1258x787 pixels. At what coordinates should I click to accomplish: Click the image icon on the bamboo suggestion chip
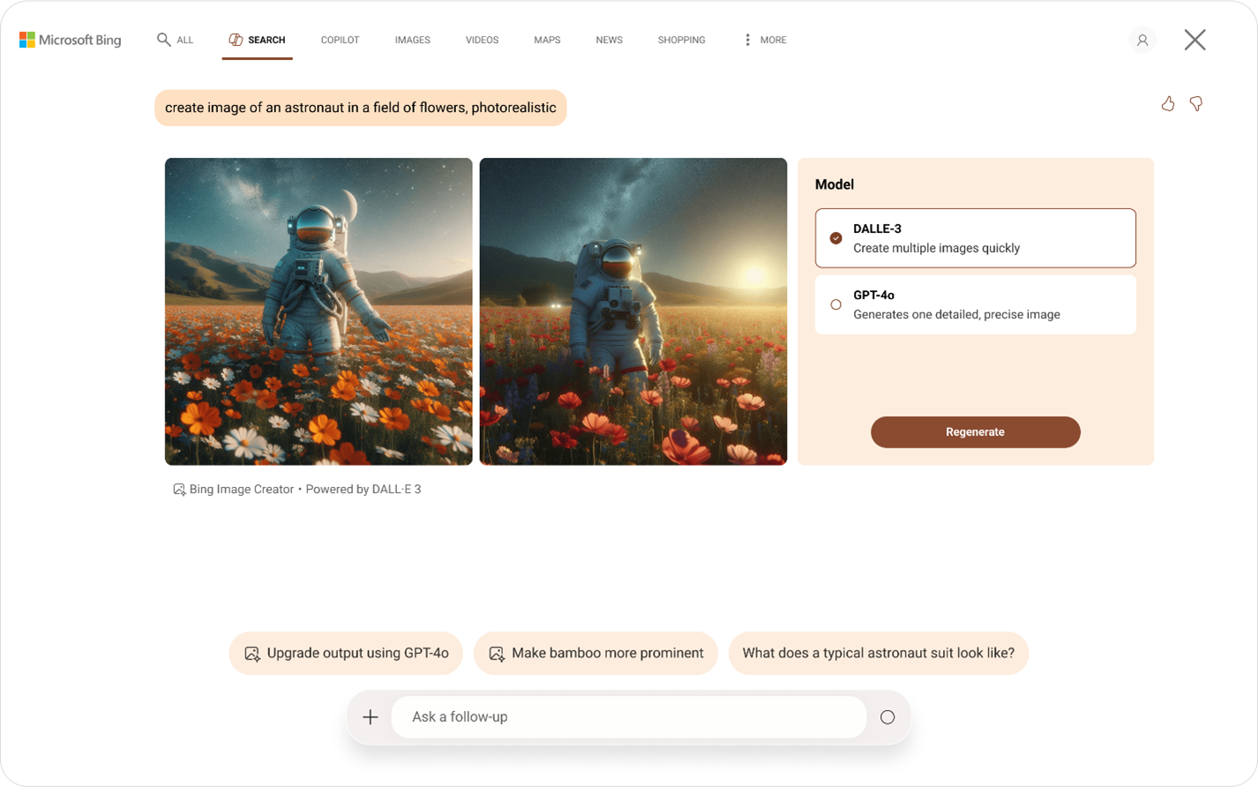pos(498,653)
